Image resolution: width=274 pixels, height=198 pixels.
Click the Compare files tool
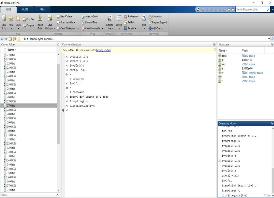(29, 25)
